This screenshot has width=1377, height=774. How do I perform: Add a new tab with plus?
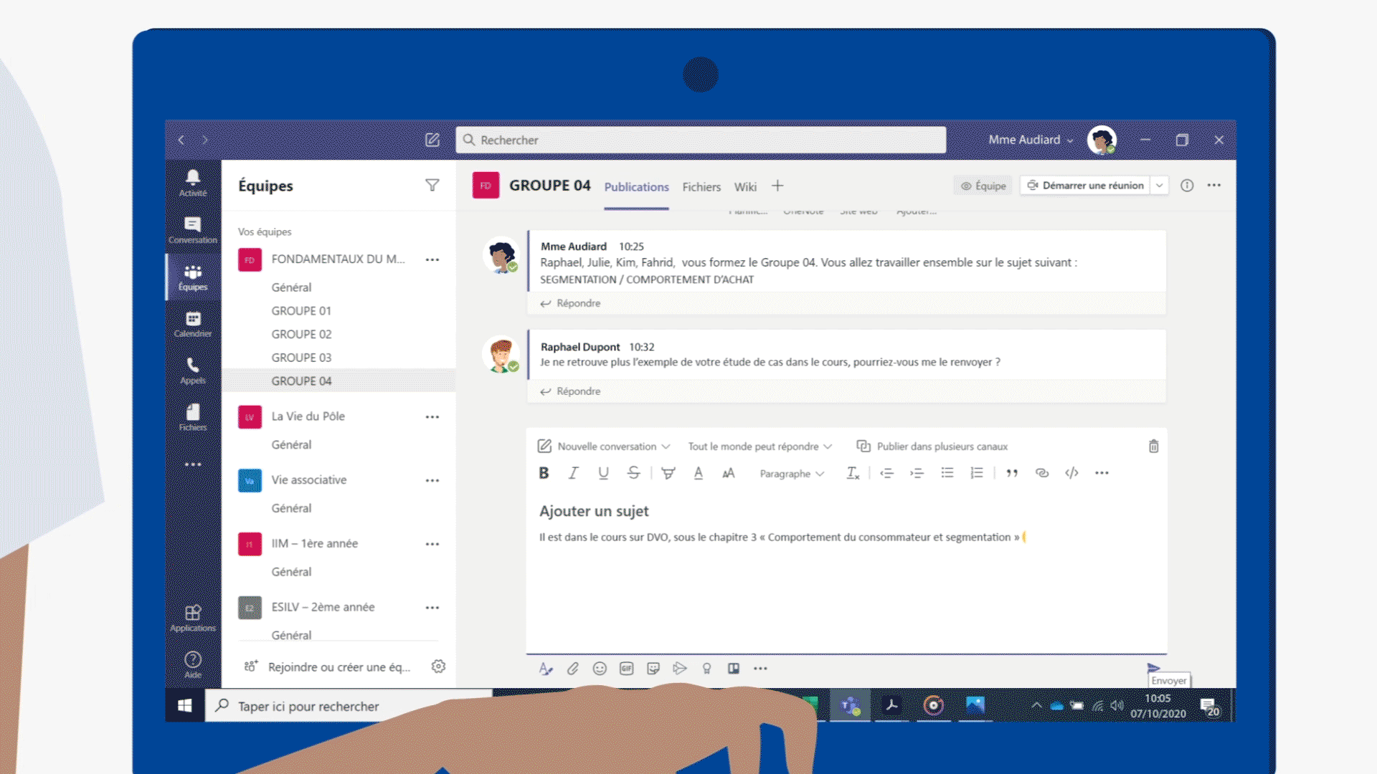pos(777,186)
